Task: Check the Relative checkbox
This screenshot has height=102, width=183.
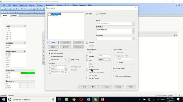Action: tap(87, 43)
